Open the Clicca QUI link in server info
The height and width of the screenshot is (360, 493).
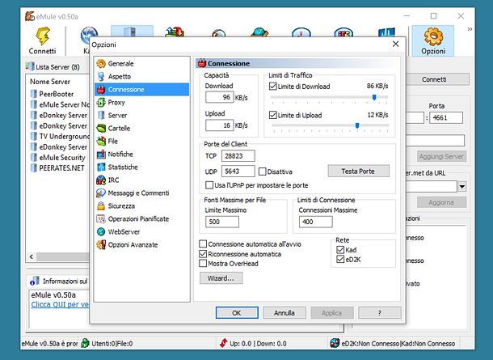coord(60,304)
